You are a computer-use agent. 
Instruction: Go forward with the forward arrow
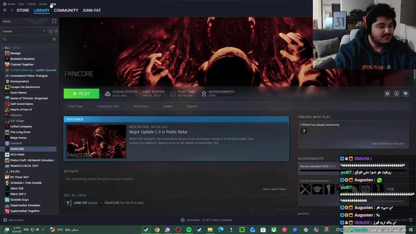[12, 10]
